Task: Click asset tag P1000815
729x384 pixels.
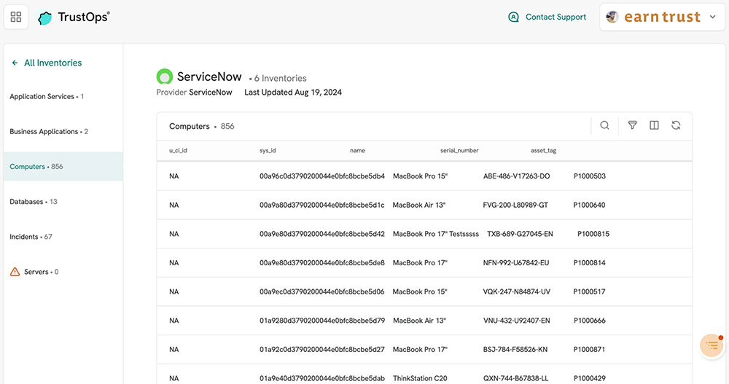Action: [x=593, y=234]
